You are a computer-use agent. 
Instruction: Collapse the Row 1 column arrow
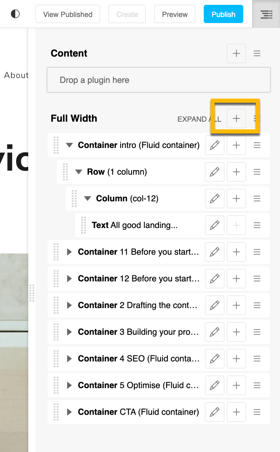coord(79,172)
